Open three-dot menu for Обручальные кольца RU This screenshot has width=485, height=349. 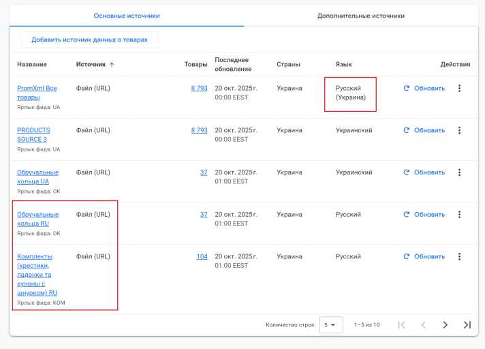click(x=459, y=214)
